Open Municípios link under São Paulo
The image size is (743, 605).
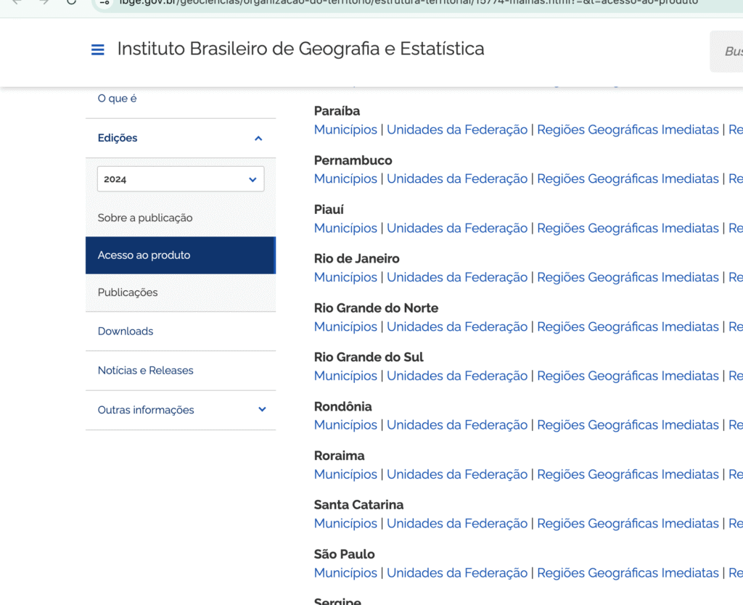(x=345, y=573)
